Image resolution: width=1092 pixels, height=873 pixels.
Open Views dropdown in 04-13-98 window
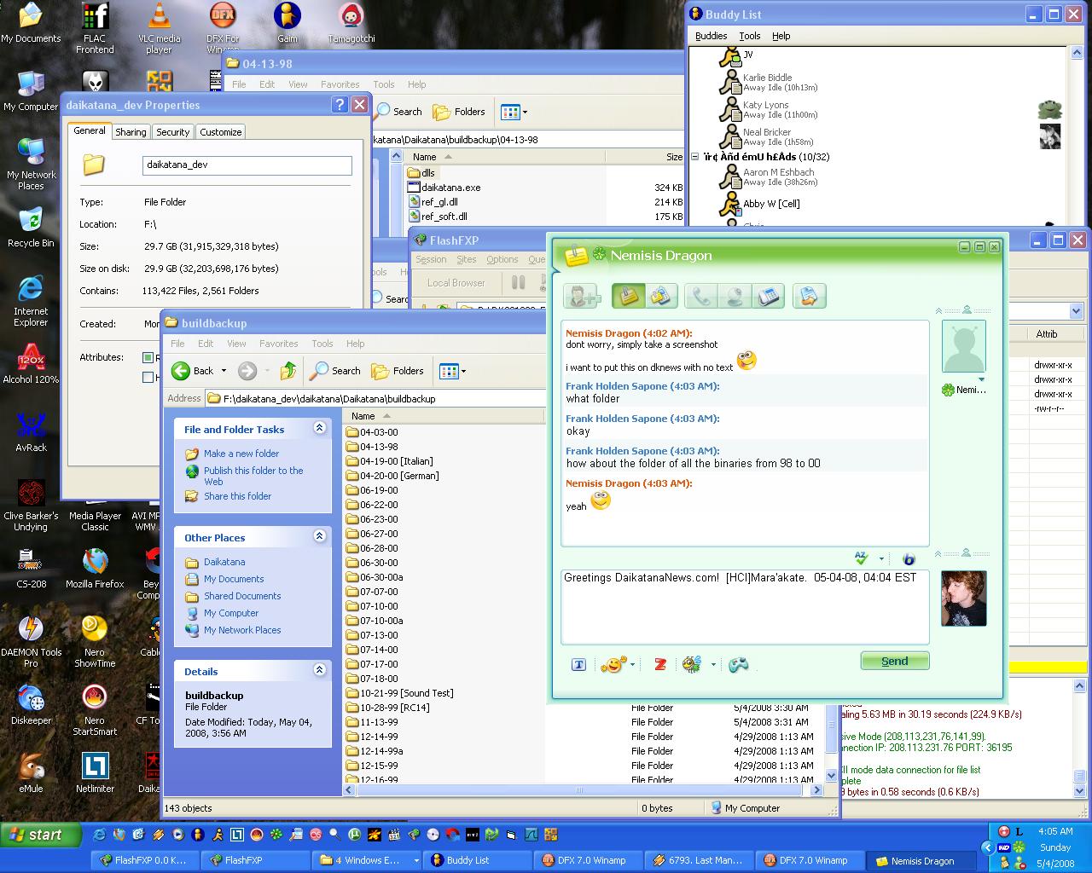point(525,112)
